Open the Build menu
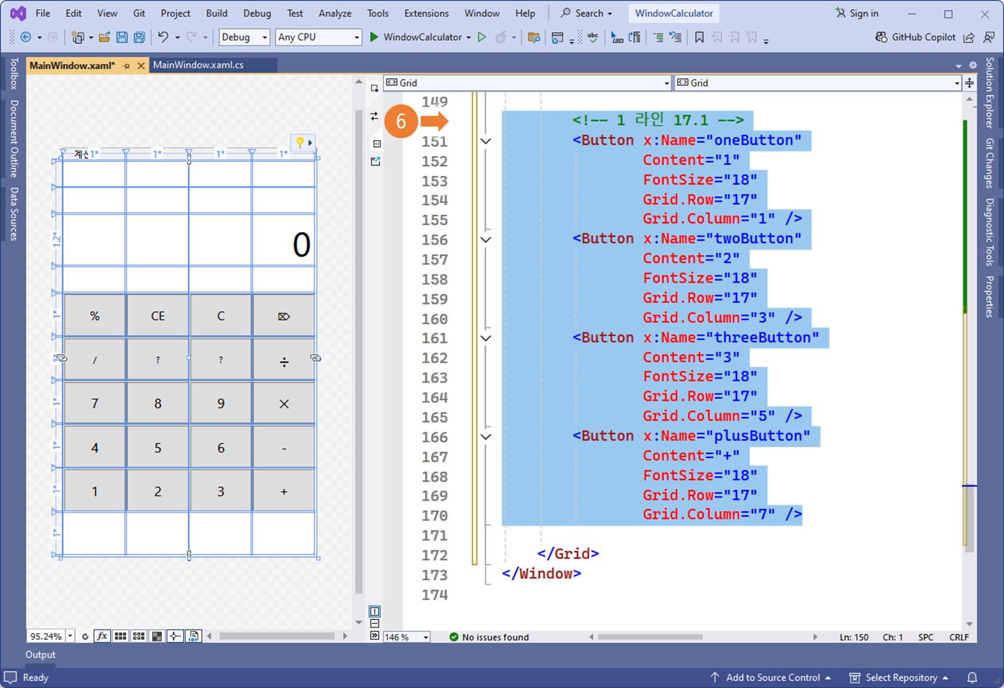Screen dimensions: 1004x688 click(216, 13)
